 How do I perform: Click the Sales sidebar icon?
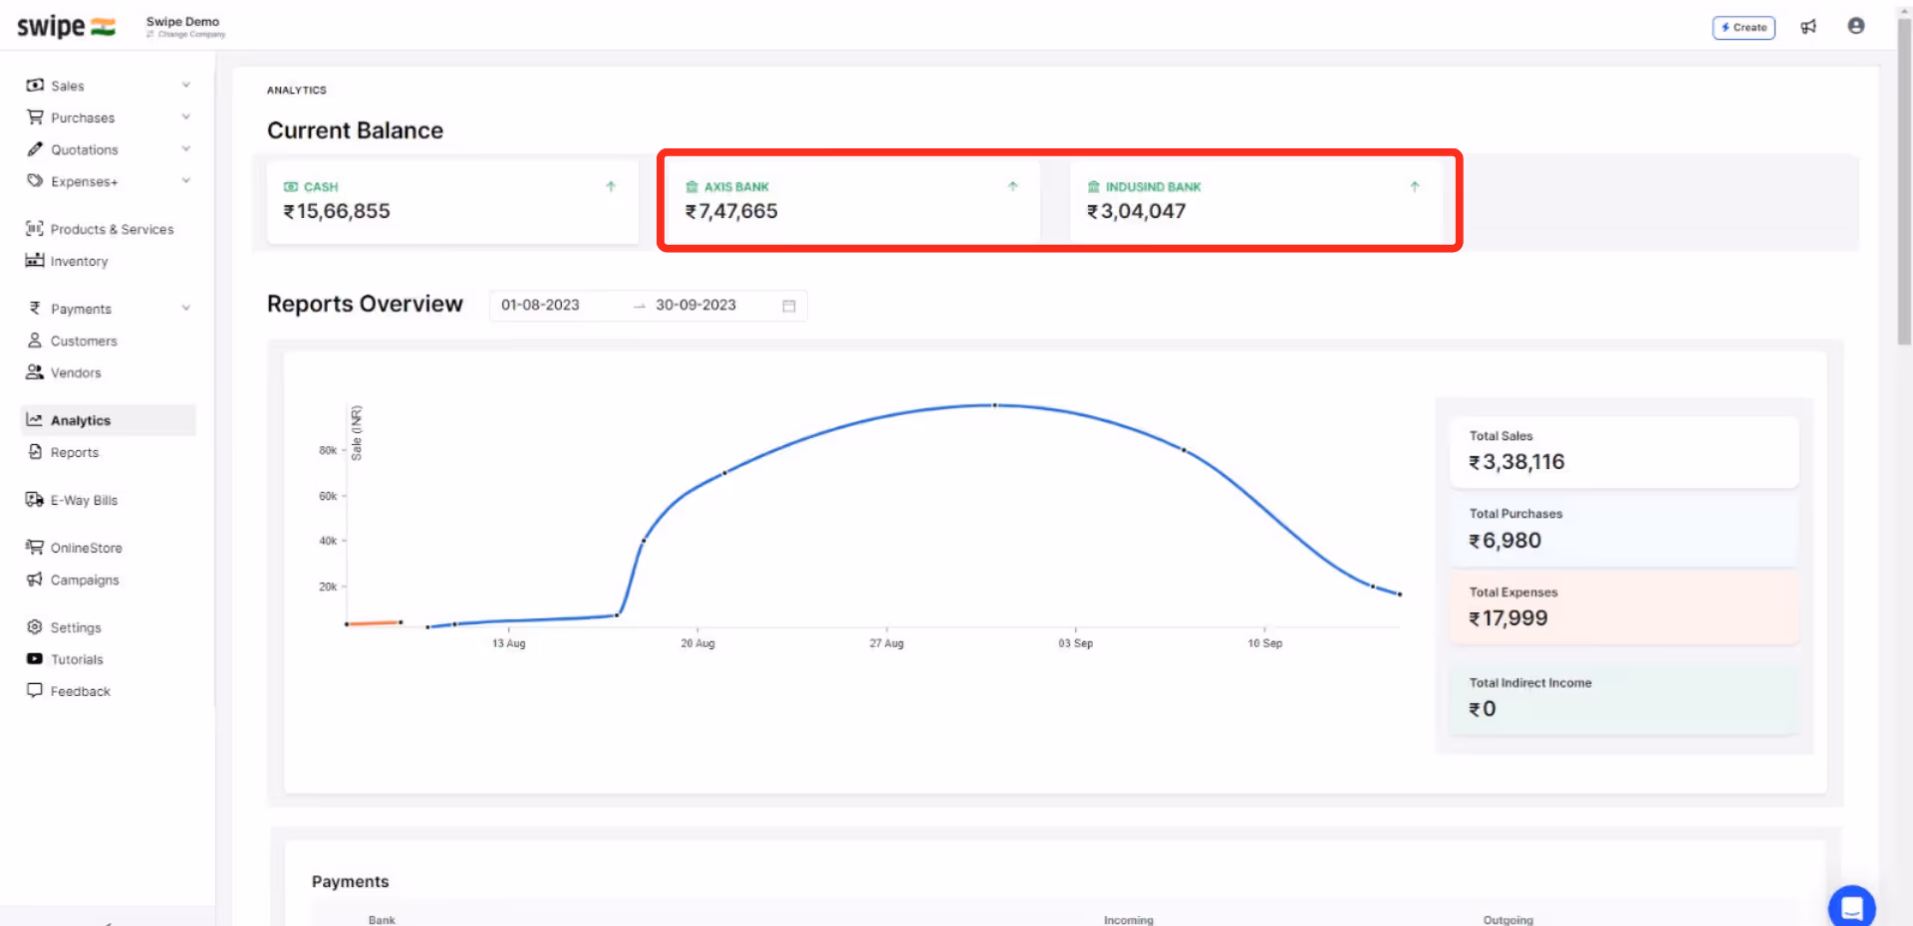[x=35, y=86]
